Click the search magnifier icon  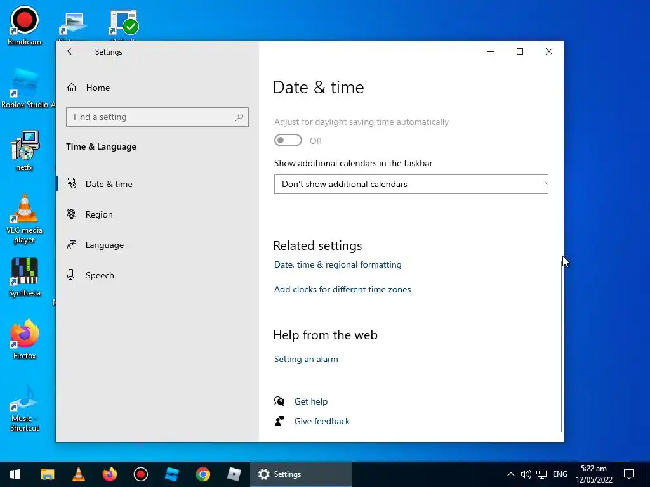[239, 117]
